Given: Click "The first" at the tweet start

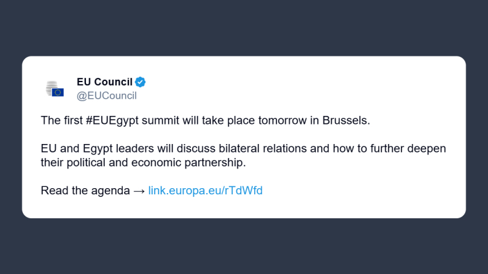Looking at the screenshot, I should click(60, 120).
